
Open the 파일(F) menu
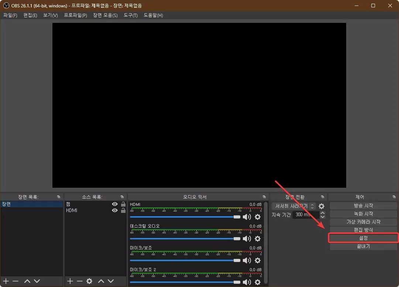pyautogui.click(x=10, y=15)
